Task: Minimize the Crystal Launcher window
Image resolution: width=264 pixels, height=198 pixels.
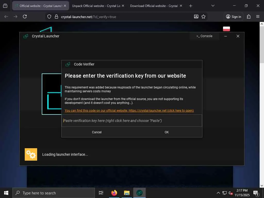Action: click(226, 36)
